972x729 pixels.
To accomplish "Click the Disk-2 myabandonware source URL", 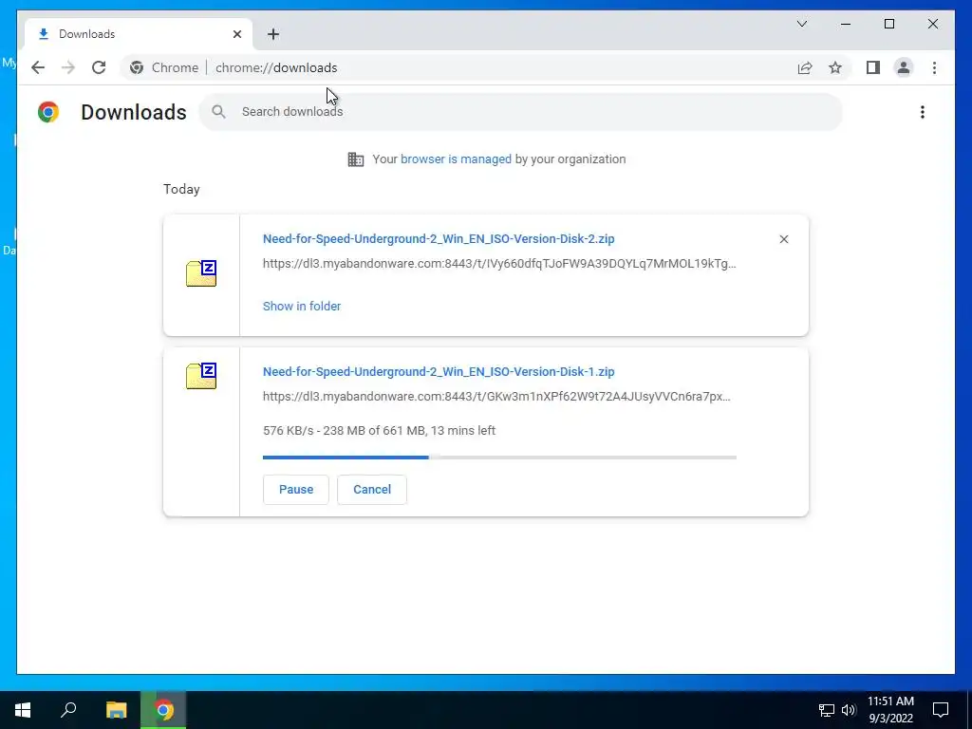I will click(x=499, y=264).
